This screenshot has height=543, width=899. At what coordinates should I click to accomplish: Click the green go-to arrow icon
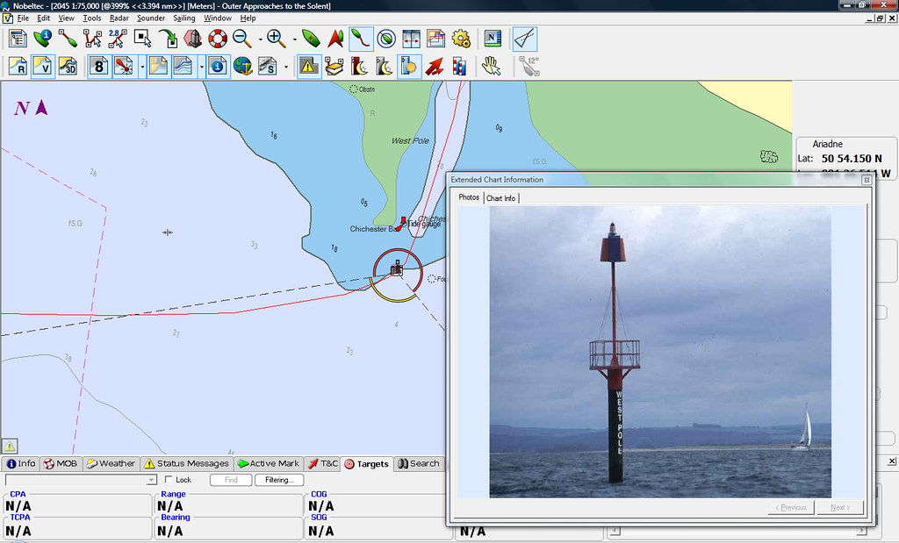click(168, 39)
